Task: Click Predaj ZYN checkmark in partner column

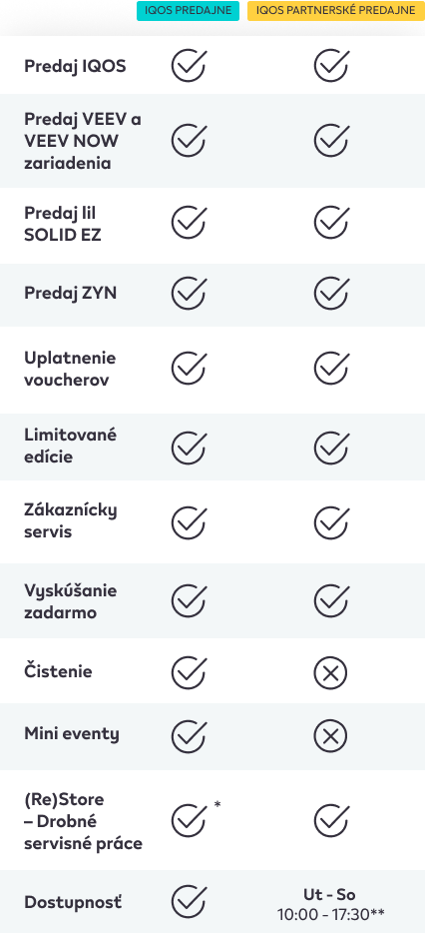Action: (331, 293)
